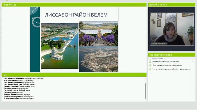Click the Belem Tower aerial photo on slide

[60, 46]
